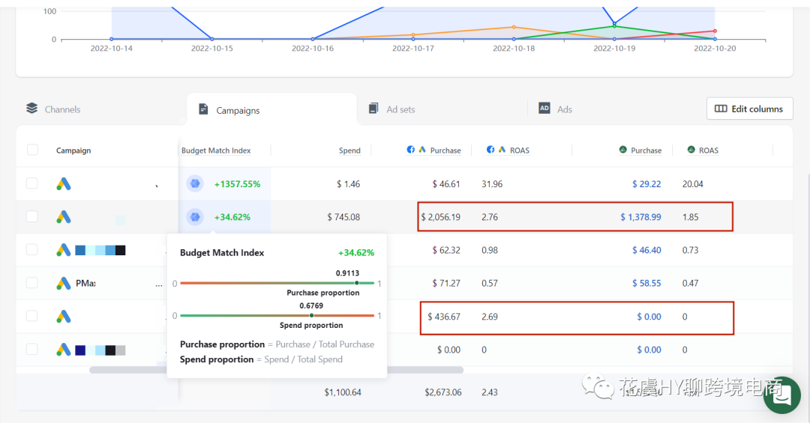Click the 2022-10-20 red chart data point
Image resolution: width=810 pixels, height=423 pixels.
coord(715,31)
